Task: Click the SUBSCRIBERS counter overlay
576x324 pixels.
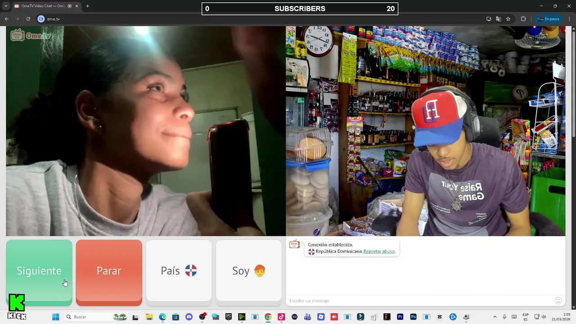Action: click(300, 9)
